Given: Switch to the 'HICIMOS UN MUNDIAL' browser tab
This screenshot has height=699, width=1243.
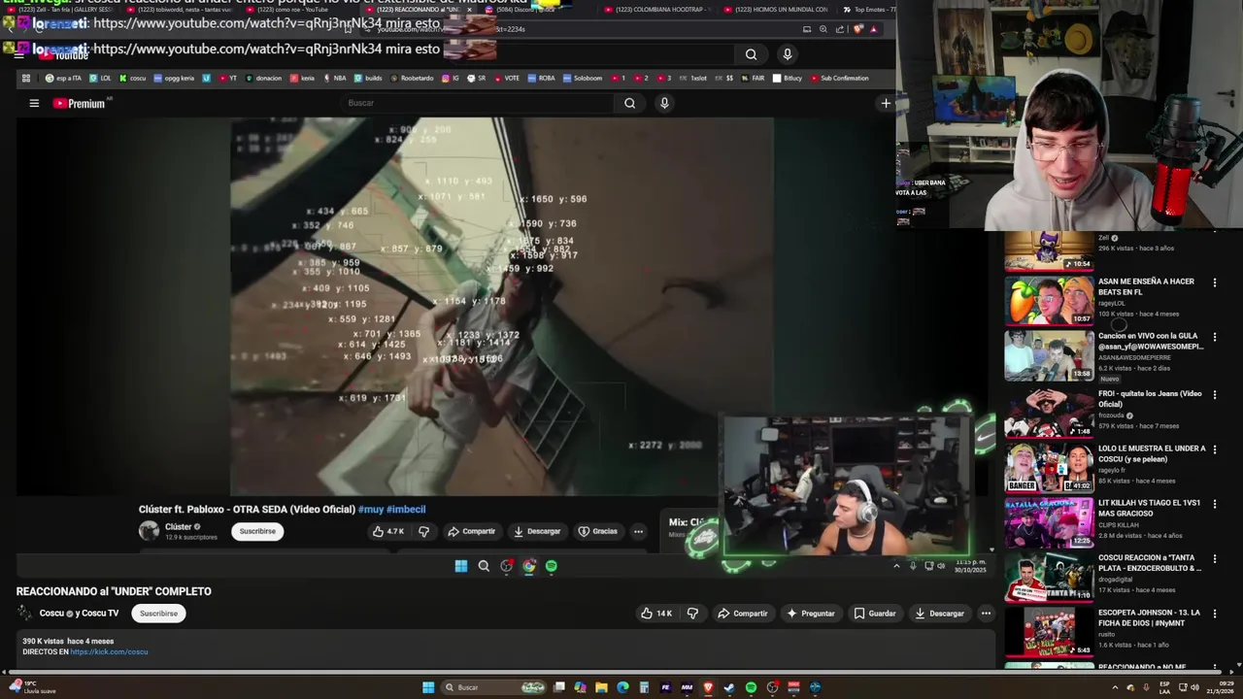Looking at the screenshot, I should (775, 10).
